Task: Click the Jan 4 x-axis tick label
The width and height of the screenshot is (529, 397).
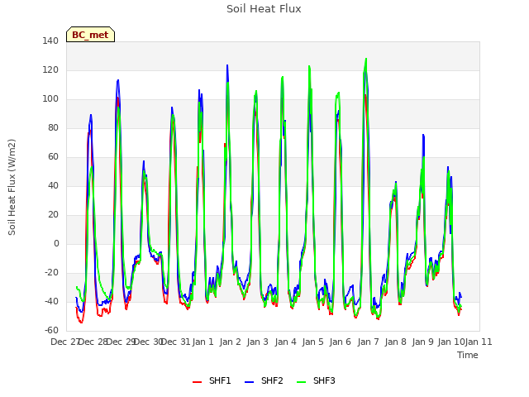Action: pyautogui.click(x=285, y=342)
